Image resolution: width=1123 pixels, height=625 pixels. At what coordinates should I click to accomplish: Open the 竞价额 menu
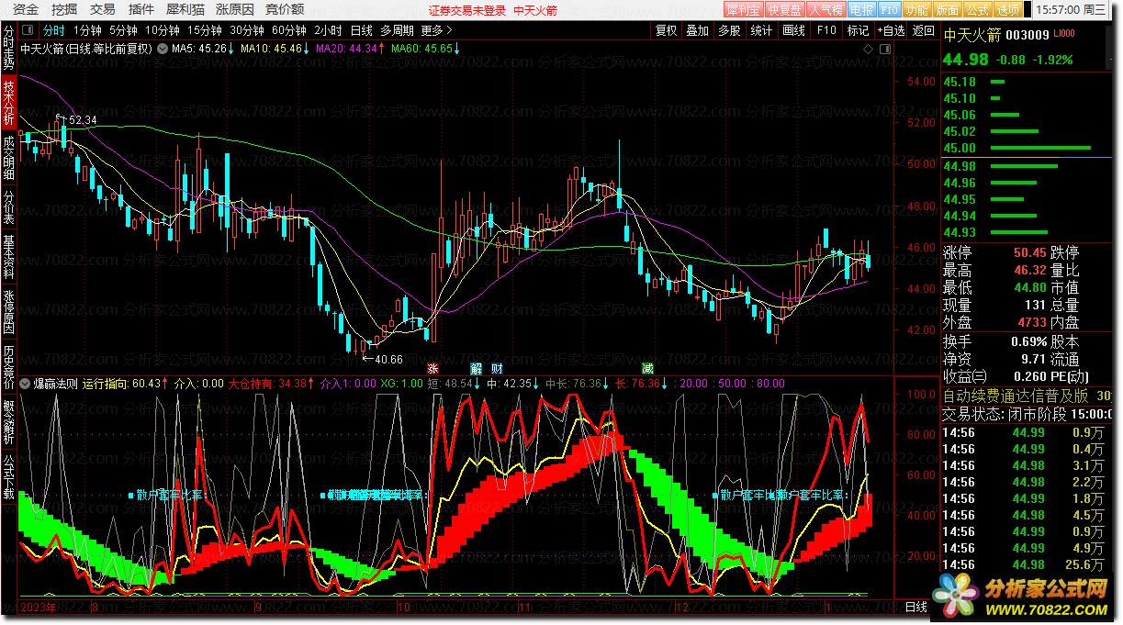(x=285, y=9)
